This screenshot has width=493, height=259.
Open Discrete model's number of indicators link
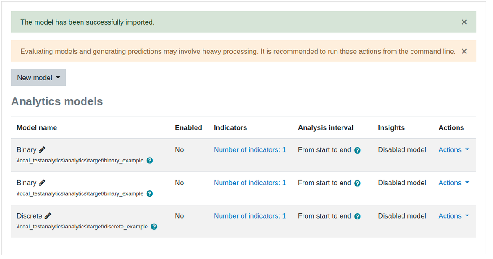[x=250, y=216]
